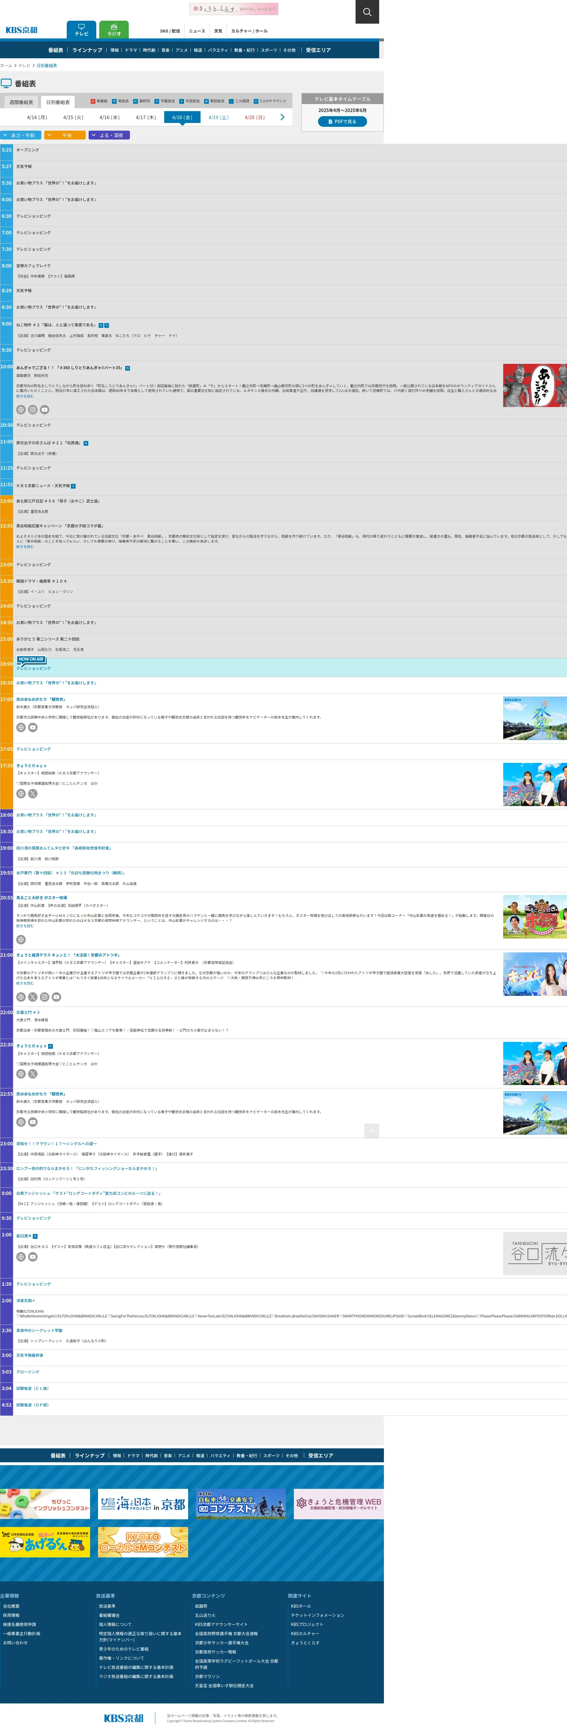The width and height of the screenshot is (567, 1733).
Task: Click the search magnifier icon
Action: tap(367, 12)
